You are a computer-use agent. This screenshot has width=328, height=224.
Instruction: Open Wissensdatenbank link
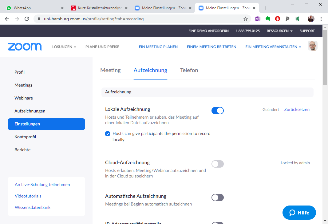32,207
